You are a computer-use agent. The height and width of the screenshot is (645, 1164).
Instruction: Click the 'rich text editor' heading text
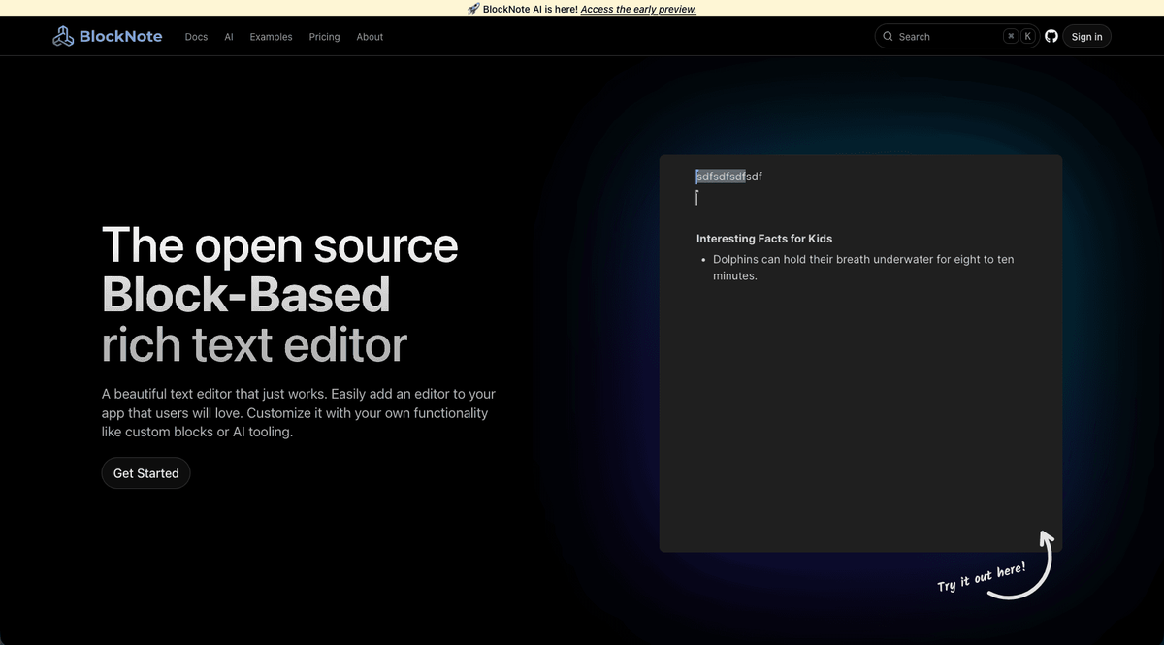tap(254, 344)
